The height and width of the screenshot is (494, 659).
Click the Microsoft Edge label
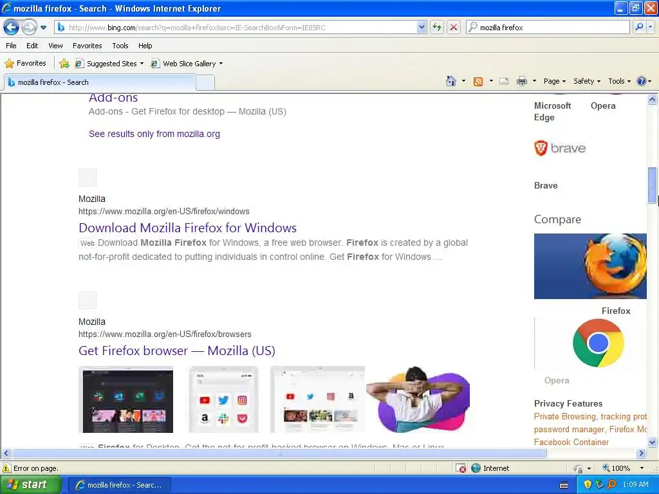tap(552, 112)
